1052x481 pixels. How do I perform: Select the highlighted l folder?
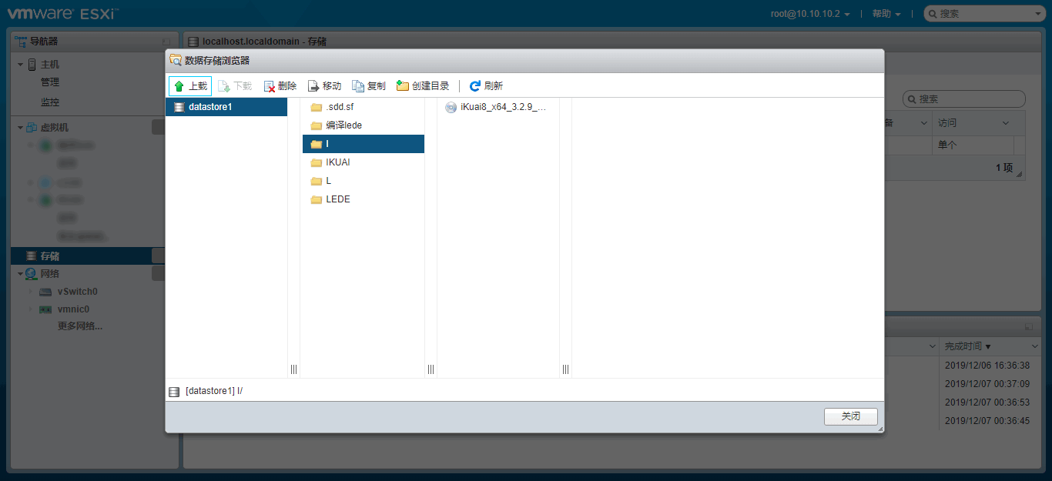tap(363, 144)
